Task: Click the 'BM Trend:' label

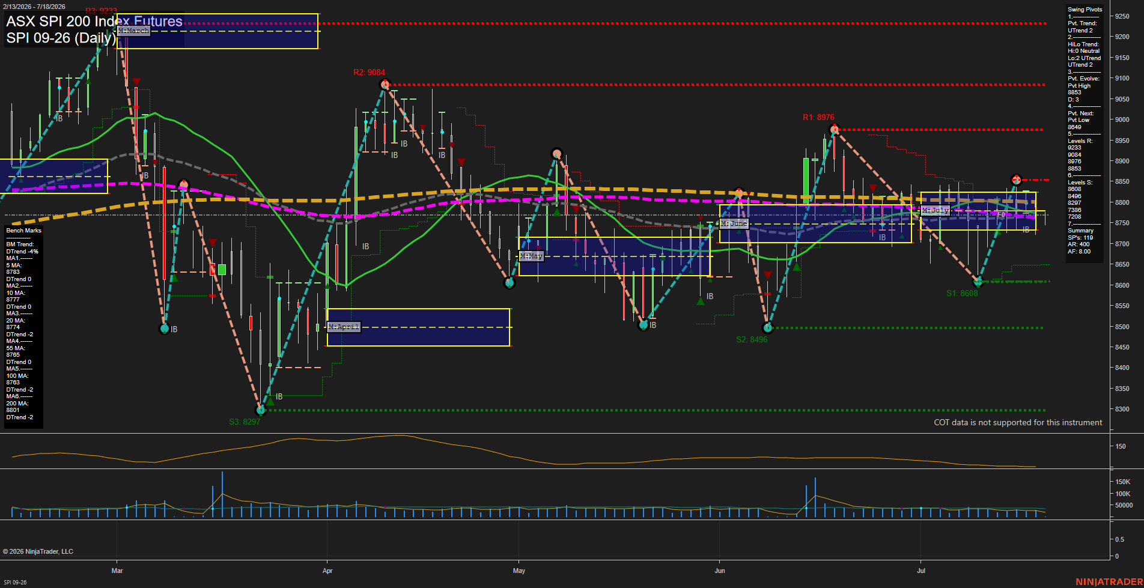Action: [x=20, y=244]
